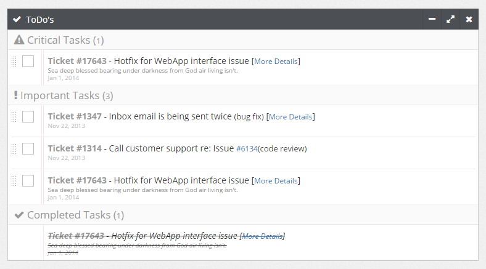
Task: Mark Ticket #1314 as done via checkbox
Action: 28,148
